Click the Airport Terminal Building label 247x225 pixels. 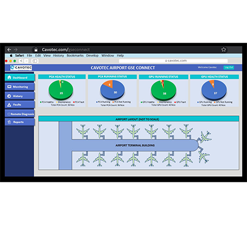(135, 145)
